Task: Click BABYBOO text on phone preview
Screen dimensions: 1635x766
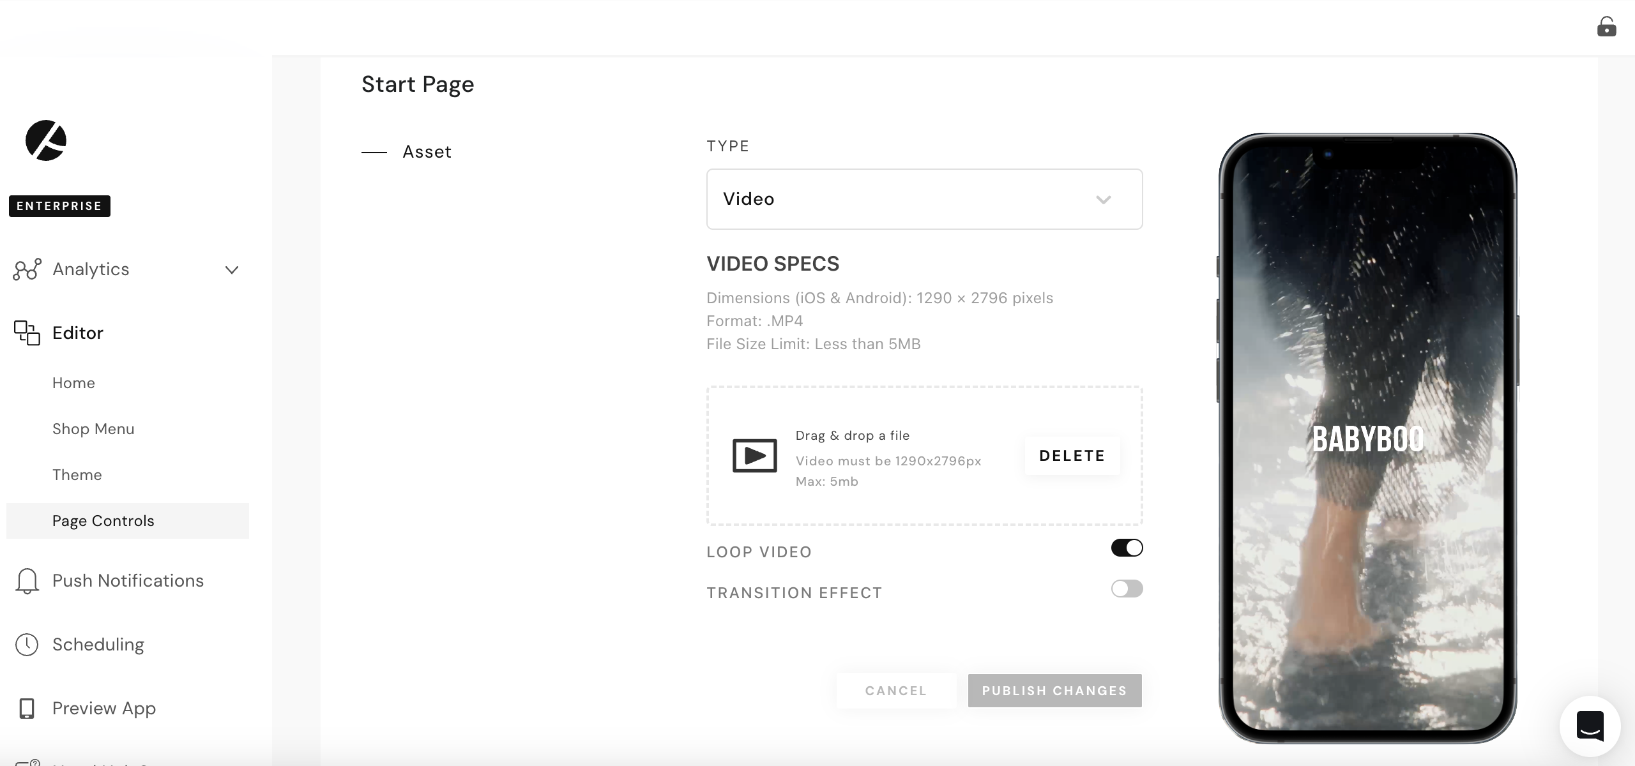Action: (x=1367, y=439)
